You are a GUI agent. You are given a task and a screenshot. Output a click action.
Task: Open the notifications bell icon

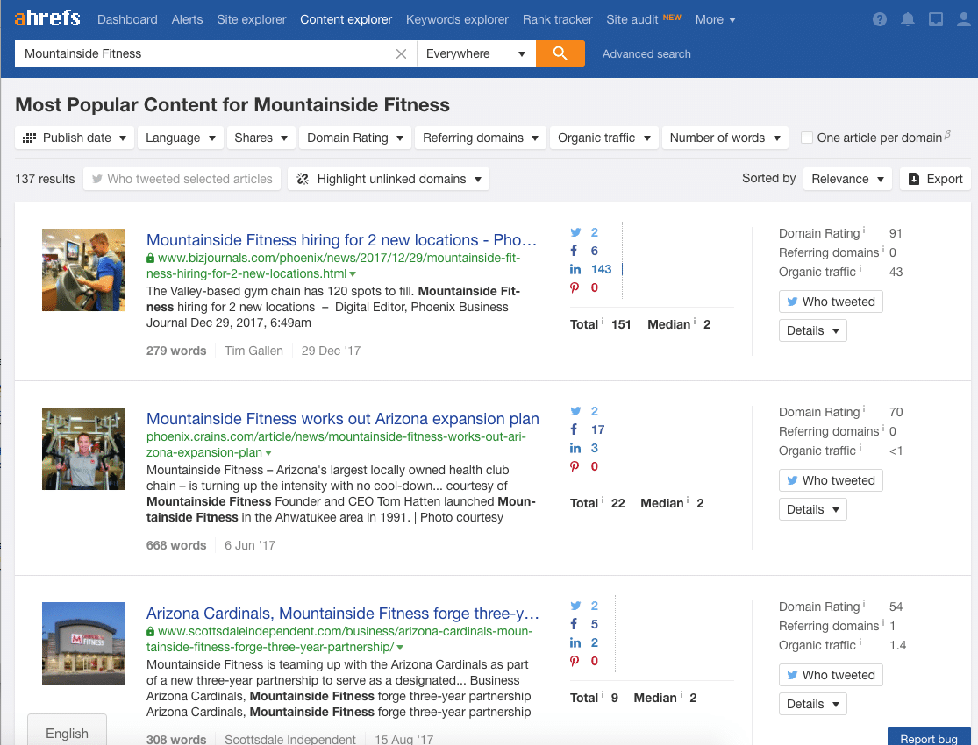click(908, 19)
